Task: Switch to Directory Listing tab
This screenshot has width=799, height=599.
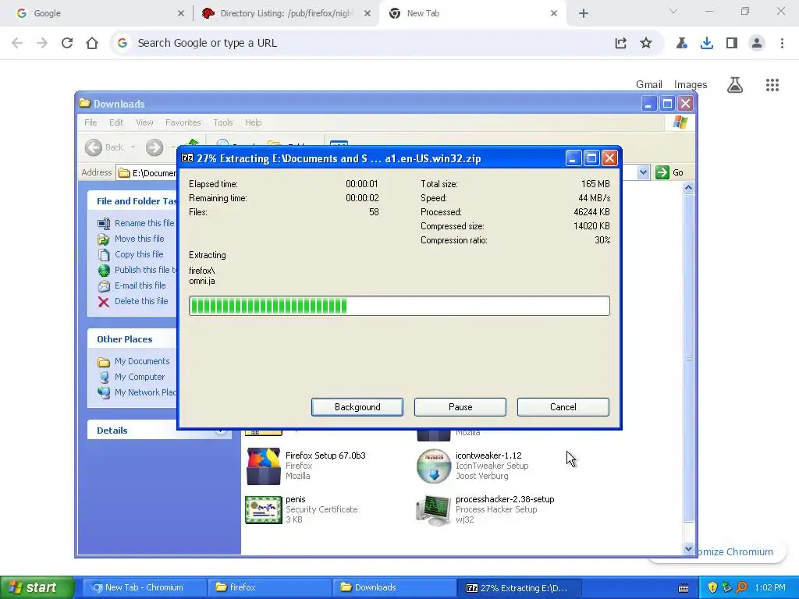Action: click(x=286, y=13)
